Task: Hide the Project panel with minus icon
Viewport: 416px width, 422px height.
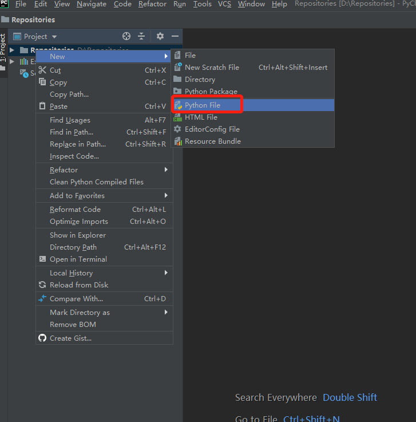Action: click(x=175, y=36)
